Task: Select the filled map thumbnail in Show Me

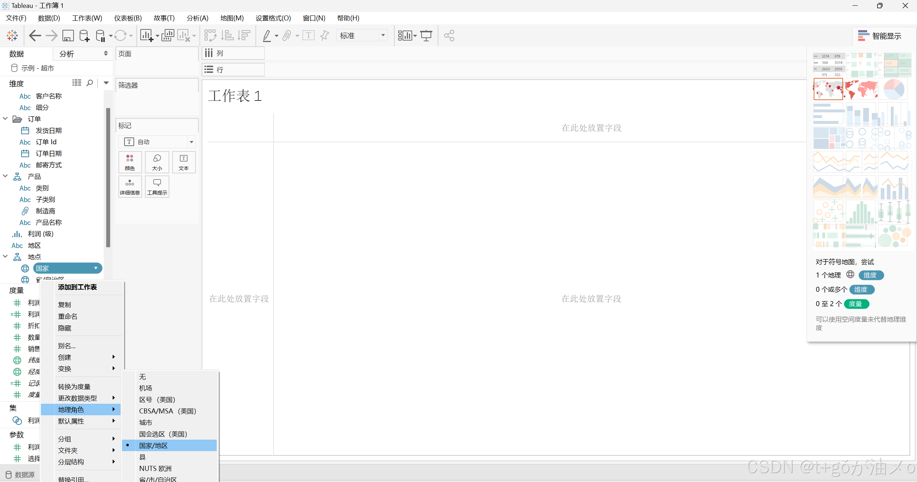Action: pos(861,89)
